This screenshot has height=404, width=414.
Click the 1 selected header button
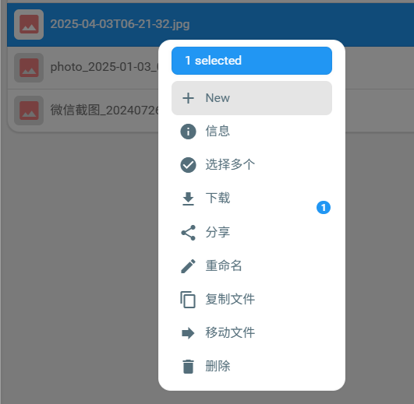click(252, 61)
